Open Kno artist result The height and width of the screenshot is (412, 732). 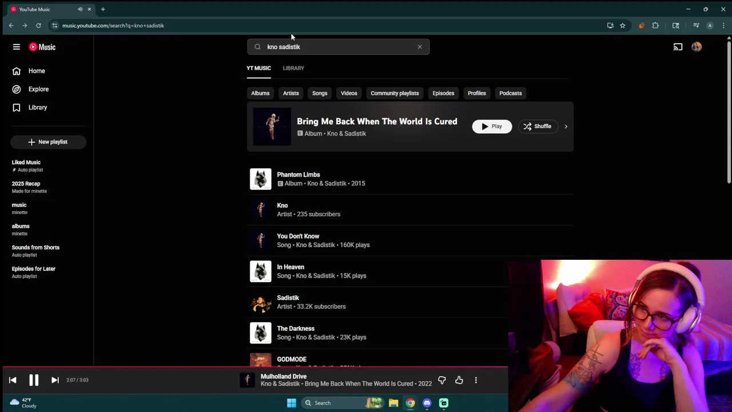[x=410, y=209]
